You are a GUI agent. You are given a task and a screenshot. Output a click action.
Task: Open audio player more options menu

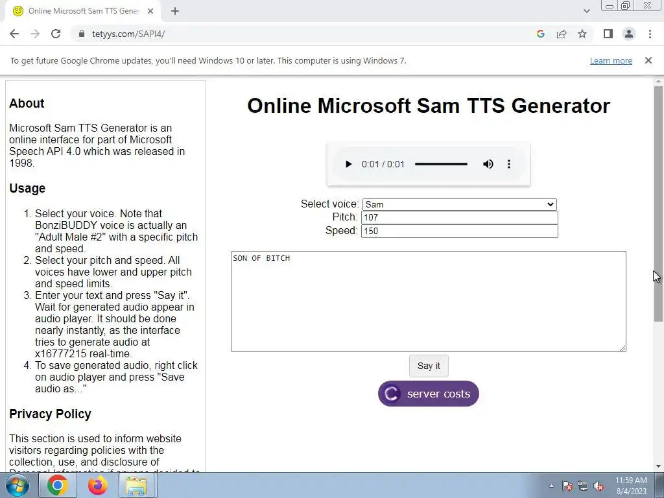coord(509,164)
